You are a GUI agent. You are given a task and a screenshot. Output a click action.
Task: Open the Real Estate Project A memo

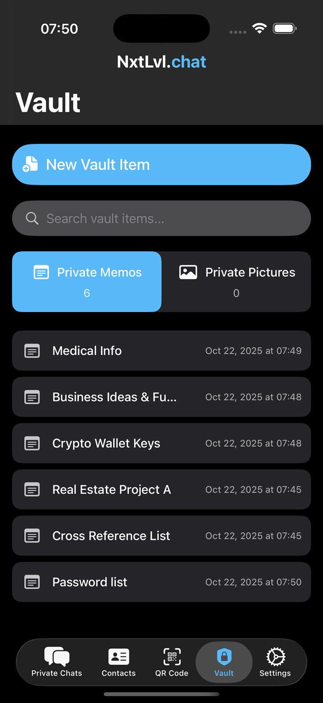161,490
